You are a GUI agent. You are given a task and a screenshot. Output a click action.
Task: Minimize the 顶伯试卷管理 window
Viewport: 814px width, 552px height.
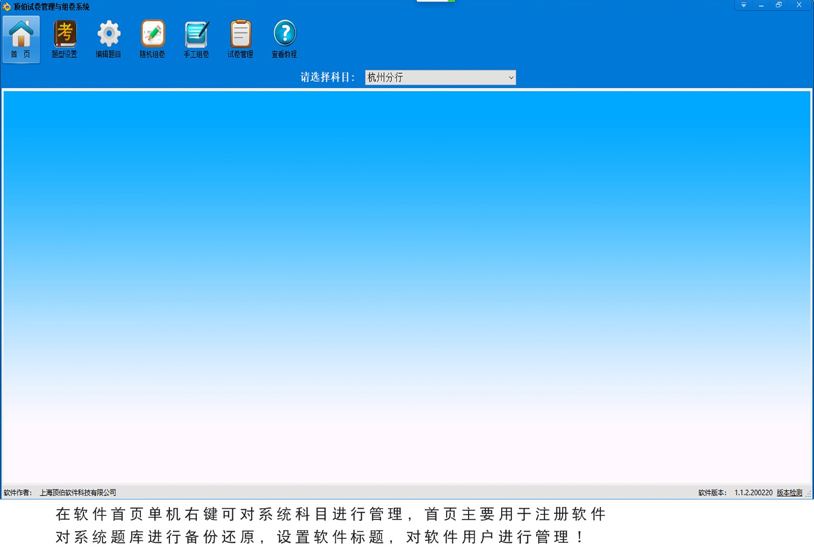[x=761, y=5]
